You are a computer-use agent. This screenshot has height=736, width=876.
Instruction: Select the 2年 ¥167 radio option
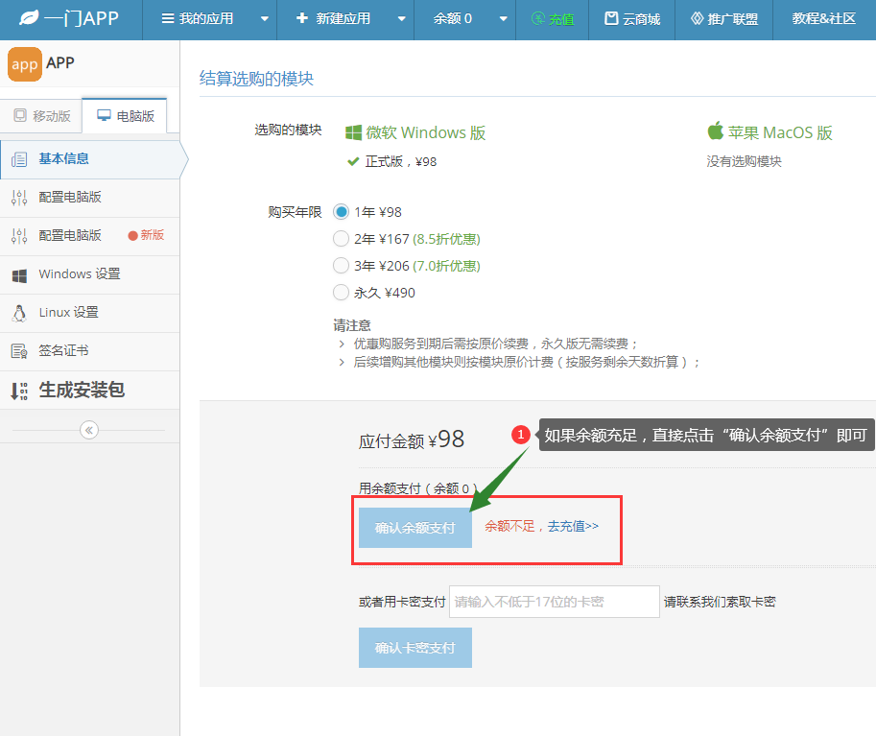(x=341, y=239)
